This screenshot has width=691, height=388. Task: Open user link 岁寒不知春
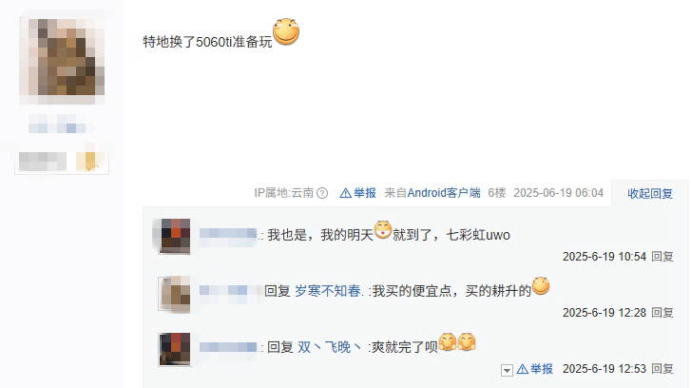(x=327, y=291)
